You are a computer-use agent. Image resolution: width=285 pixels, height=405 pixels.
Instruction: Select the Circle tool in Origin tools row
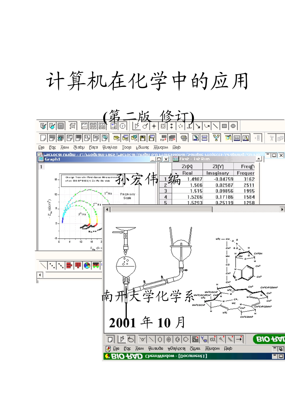coord(233,126)
